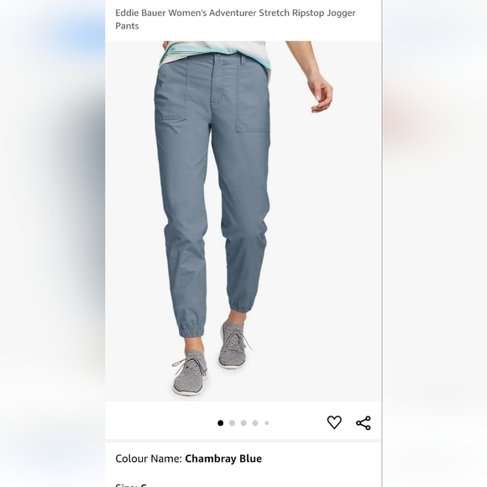The height and width of the screenshot is (487, 487).
Task: Choose the Chambray Blue colour value
Action: click(x=223, y=458)
